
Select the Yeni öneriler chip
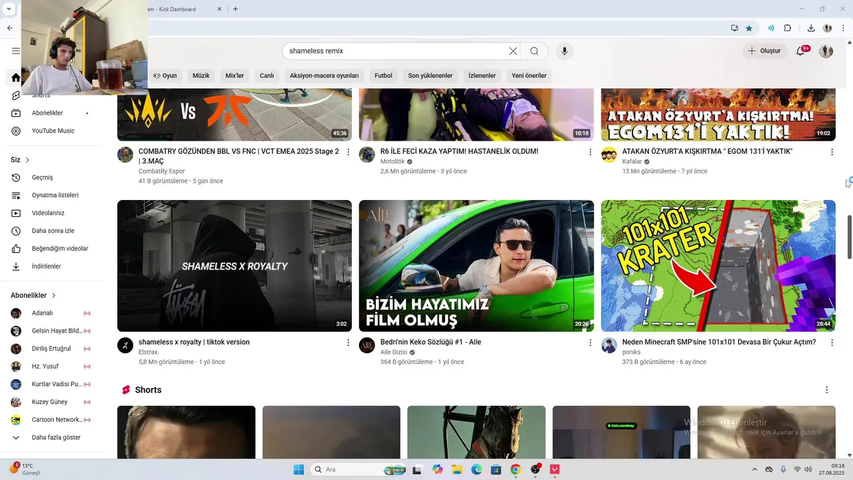pyautogui.click(x=529, y=75)
